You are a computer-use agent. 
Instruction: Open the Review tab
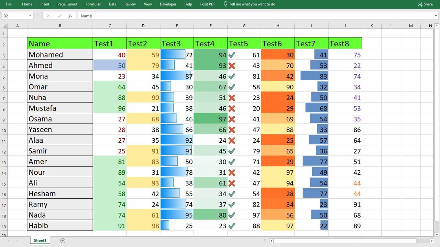pos(130,4)
